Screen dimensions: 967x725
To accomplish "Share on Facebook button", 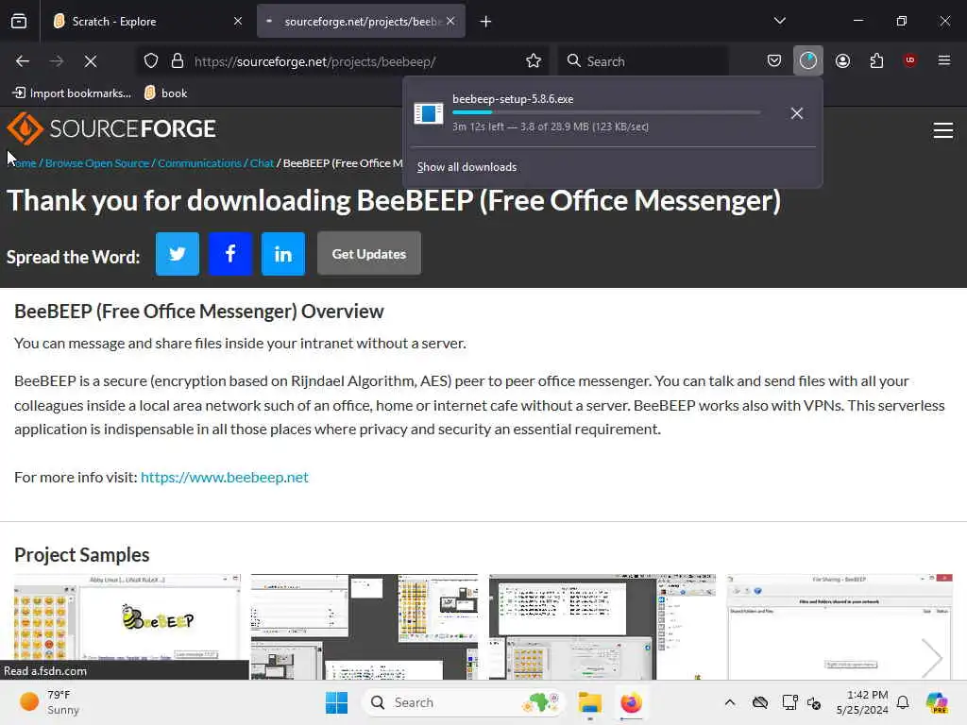I will click(x=230, y=254).
